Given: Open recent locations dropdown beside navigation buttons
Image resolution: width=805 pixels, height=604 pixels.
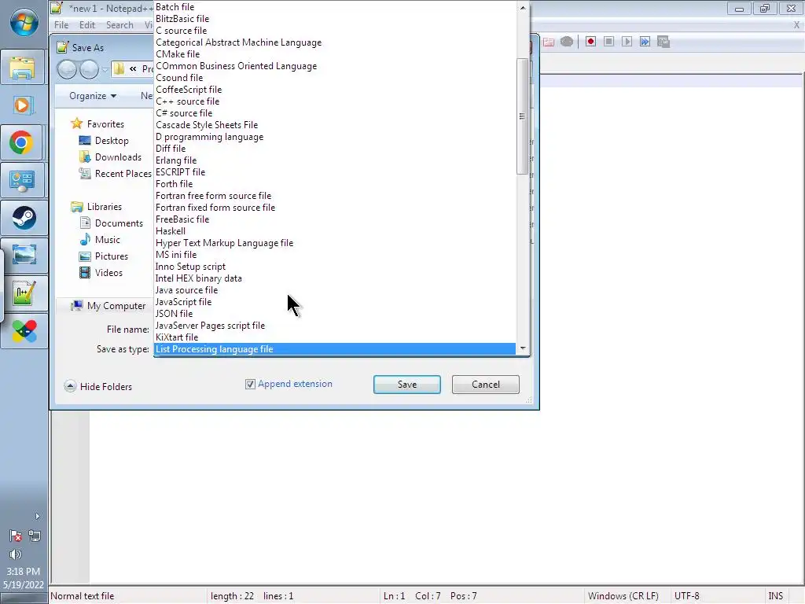Looking at the screenshot, I should click(x=105, y=69).
